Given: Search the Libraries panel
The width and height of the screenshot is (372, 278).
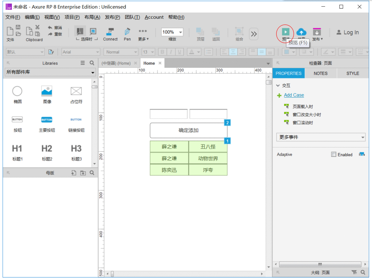Looking at the screenshot, I should [92, 63].
